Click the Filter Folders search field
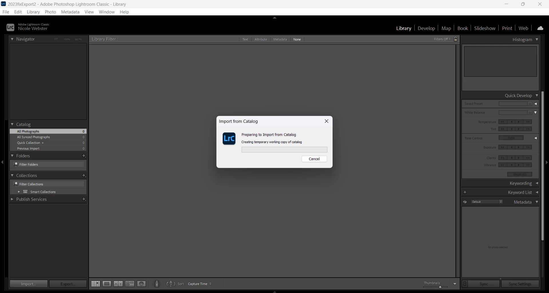Image resolution: width=549 pixels, height=293 pixels. pos(49,164)
